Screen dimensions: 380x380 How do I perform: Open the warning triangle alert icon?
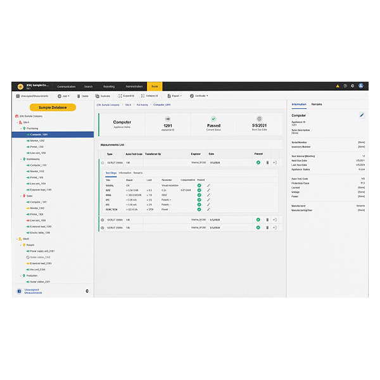click(338, 86)
